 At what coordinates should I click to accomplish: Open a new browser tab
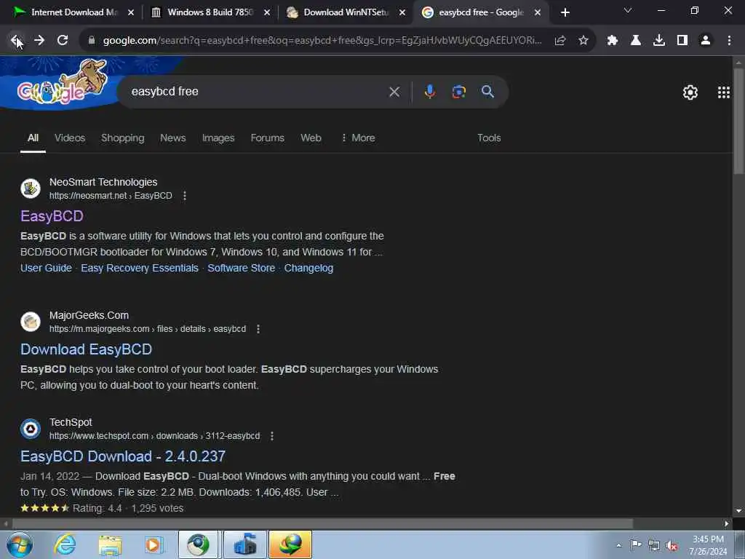(565, 13)
